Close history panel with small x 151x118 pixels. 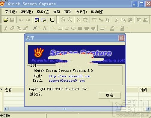[x=1, y=89]
